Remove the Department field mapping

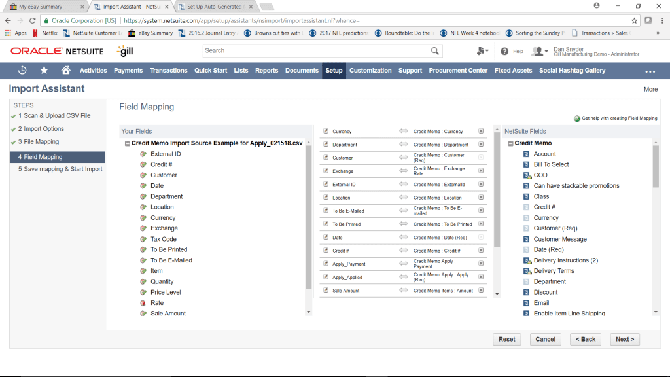[481, 145]
